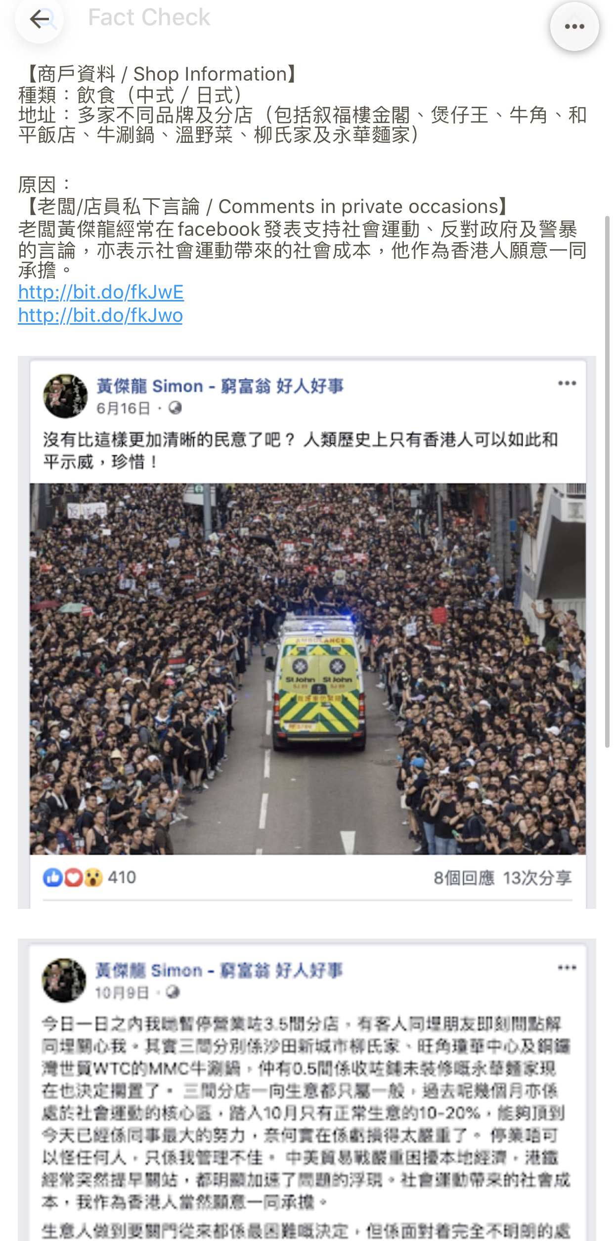Click the like reaction icon
Screen dimensions: 614x1241
[52, 878]
